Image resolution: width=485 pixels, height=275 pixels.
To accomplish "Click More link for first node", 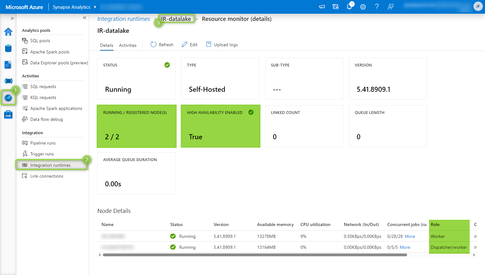I will (x=410, y=236).
